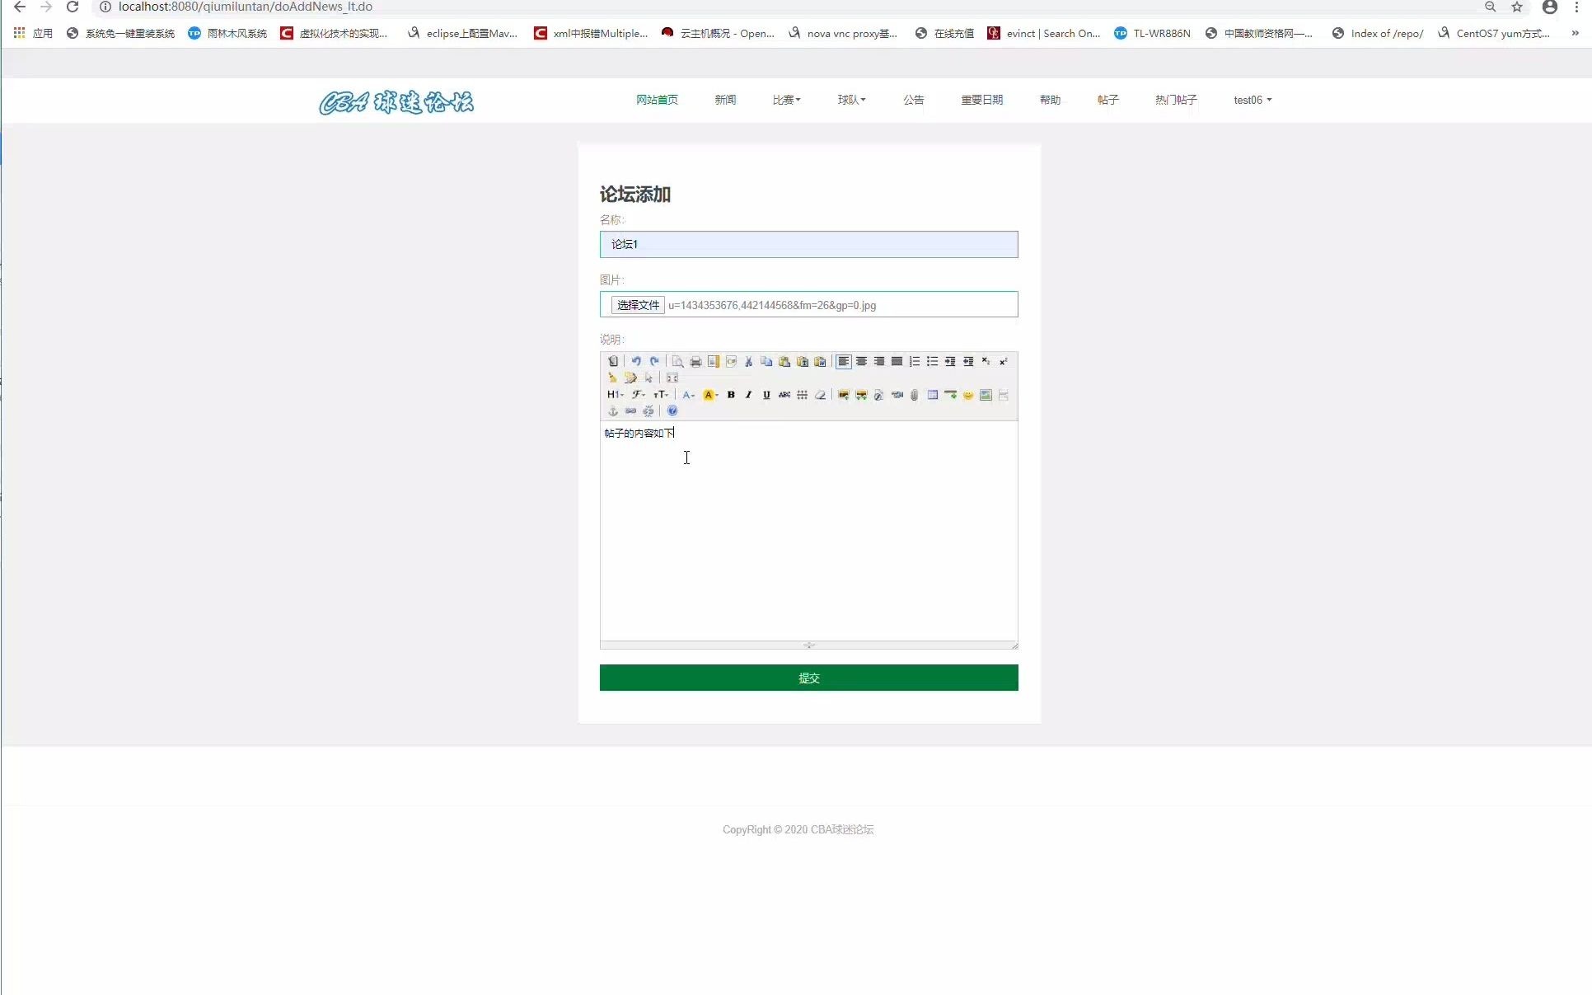
Task: Click the insert table icon
Action: [933, 395]
